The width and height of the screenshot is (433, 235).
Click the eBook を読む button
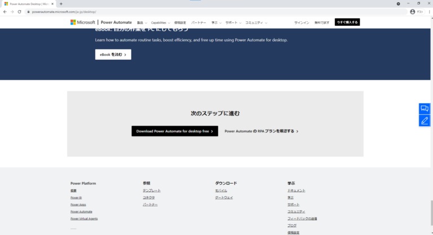(113, 55)
